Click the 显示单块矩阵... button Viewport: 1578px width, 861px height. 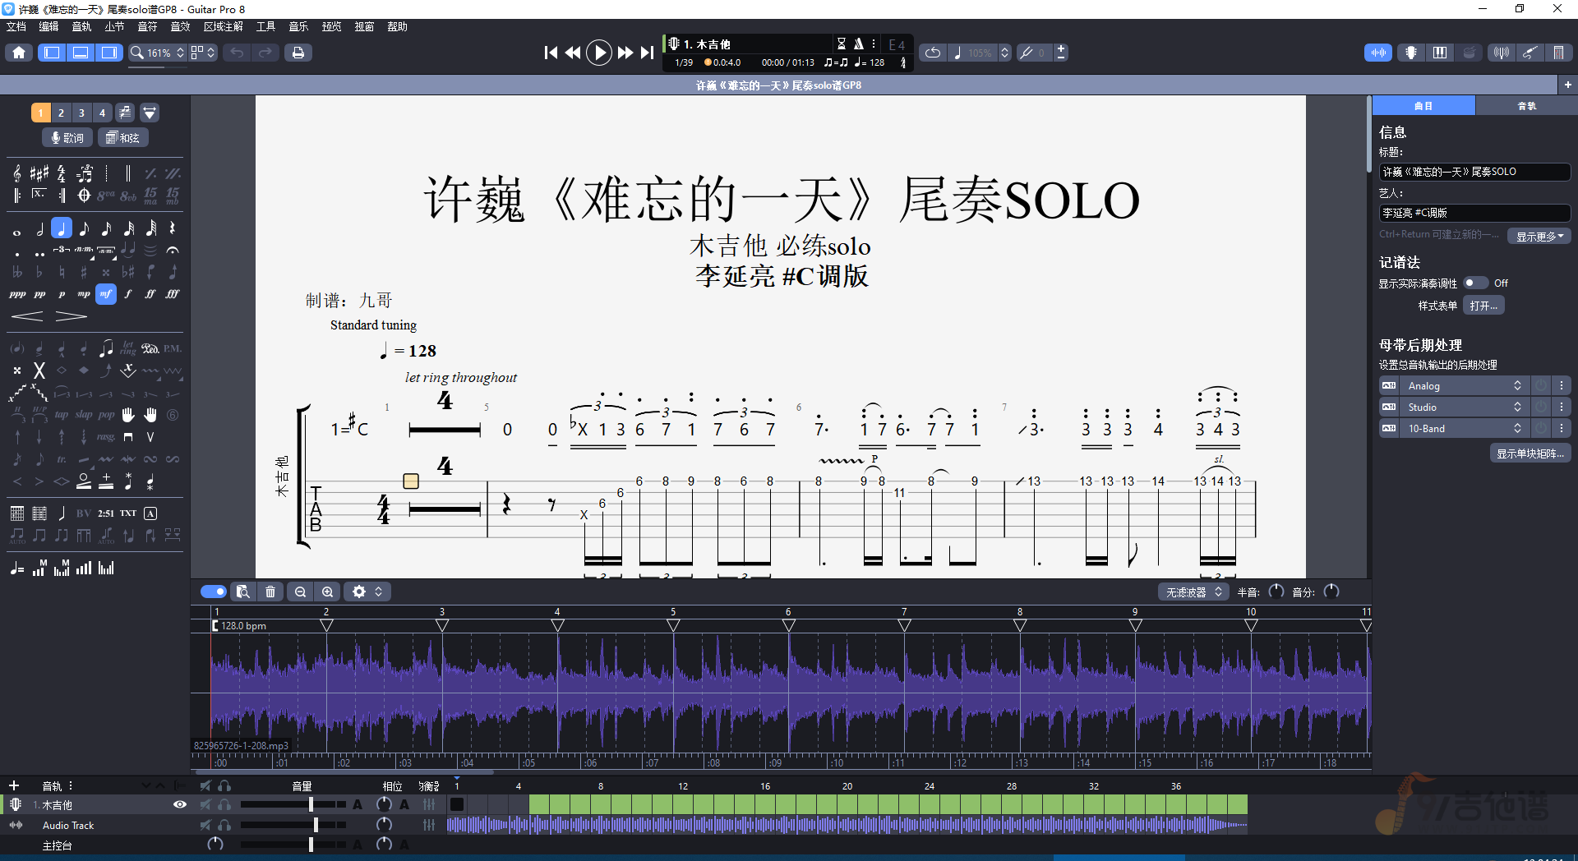coord(1530,454)
